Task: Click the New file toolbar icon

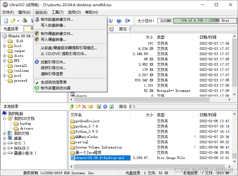Action: tap(6, 20)
